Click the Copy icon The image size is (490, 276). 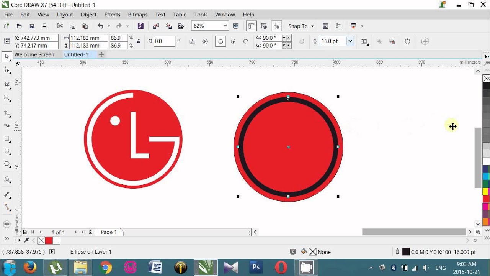pos(72,26)
